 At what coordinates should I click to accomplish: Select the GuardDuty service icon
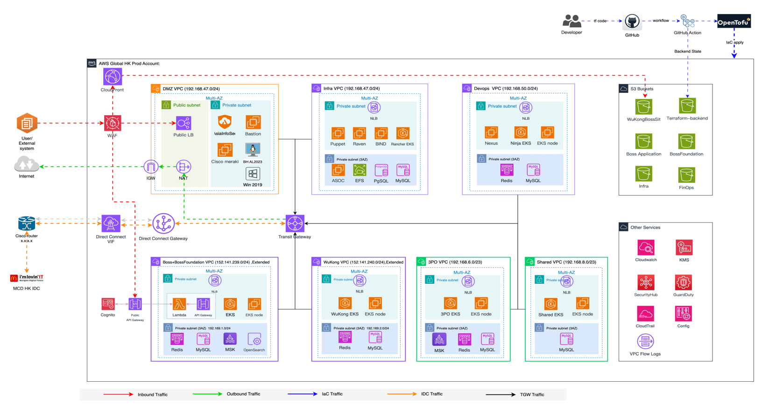pos(683,282)
